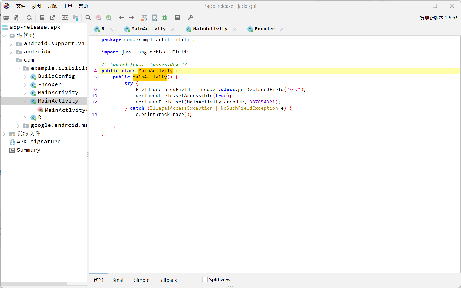The image size is (461, 288).
Task: Collapse the 源代码 tree node
Action: tap(4, 36)
